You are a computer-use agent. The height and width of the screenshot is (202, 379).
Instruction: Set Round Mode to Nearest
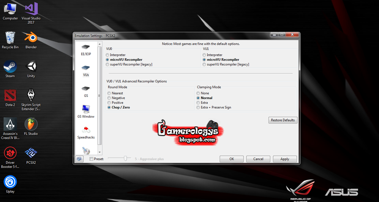pos(115,93)
